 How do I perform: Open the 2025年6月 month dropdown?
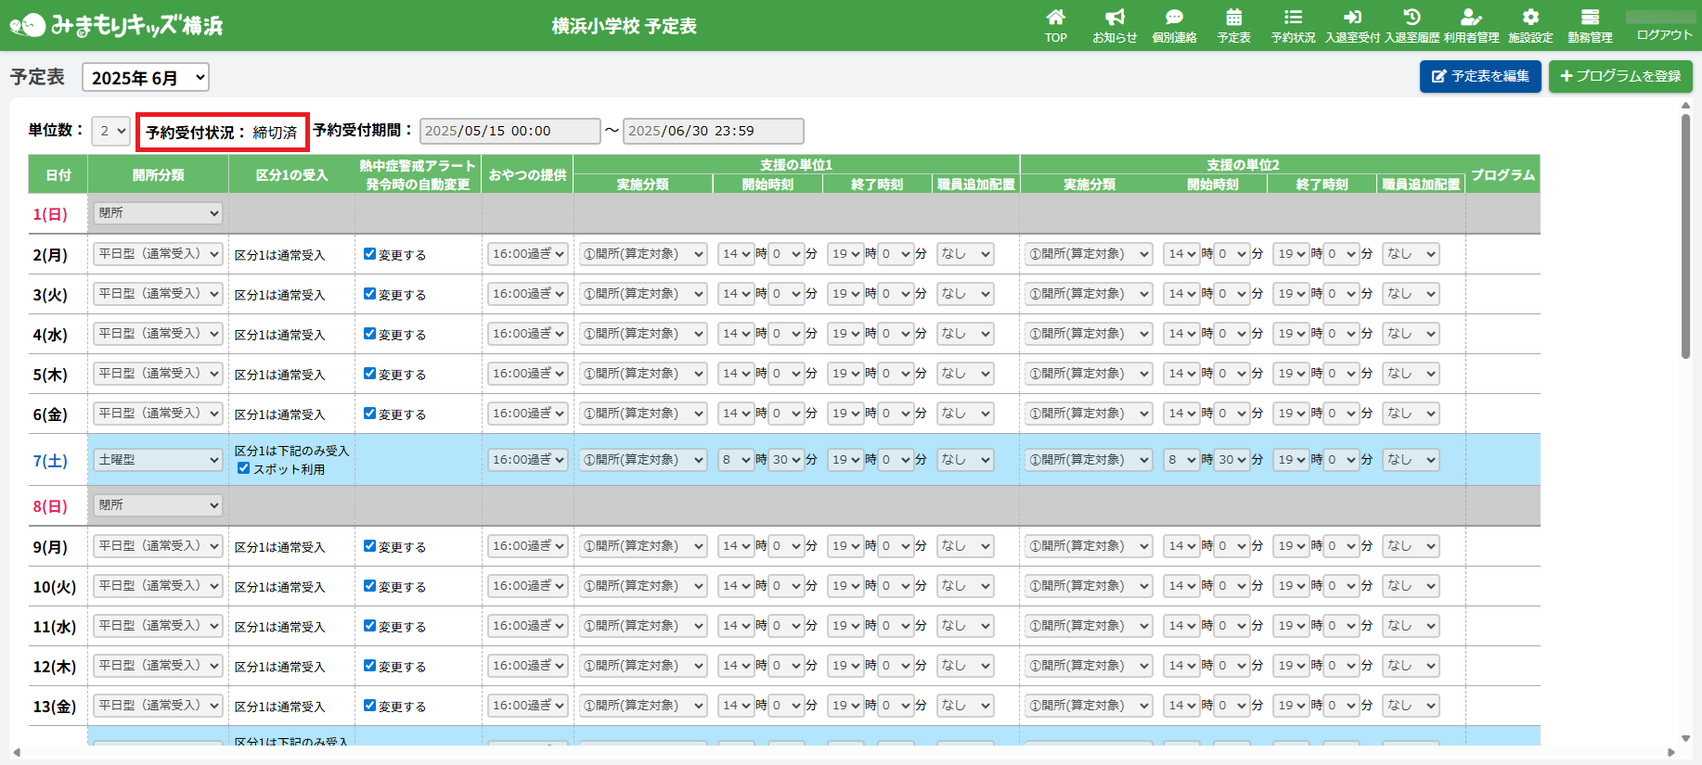coord(146,78)
